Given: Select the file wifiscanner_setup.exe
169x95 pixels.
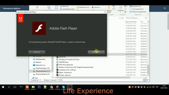Looking at the screenshot, I should tap(64, 65).
